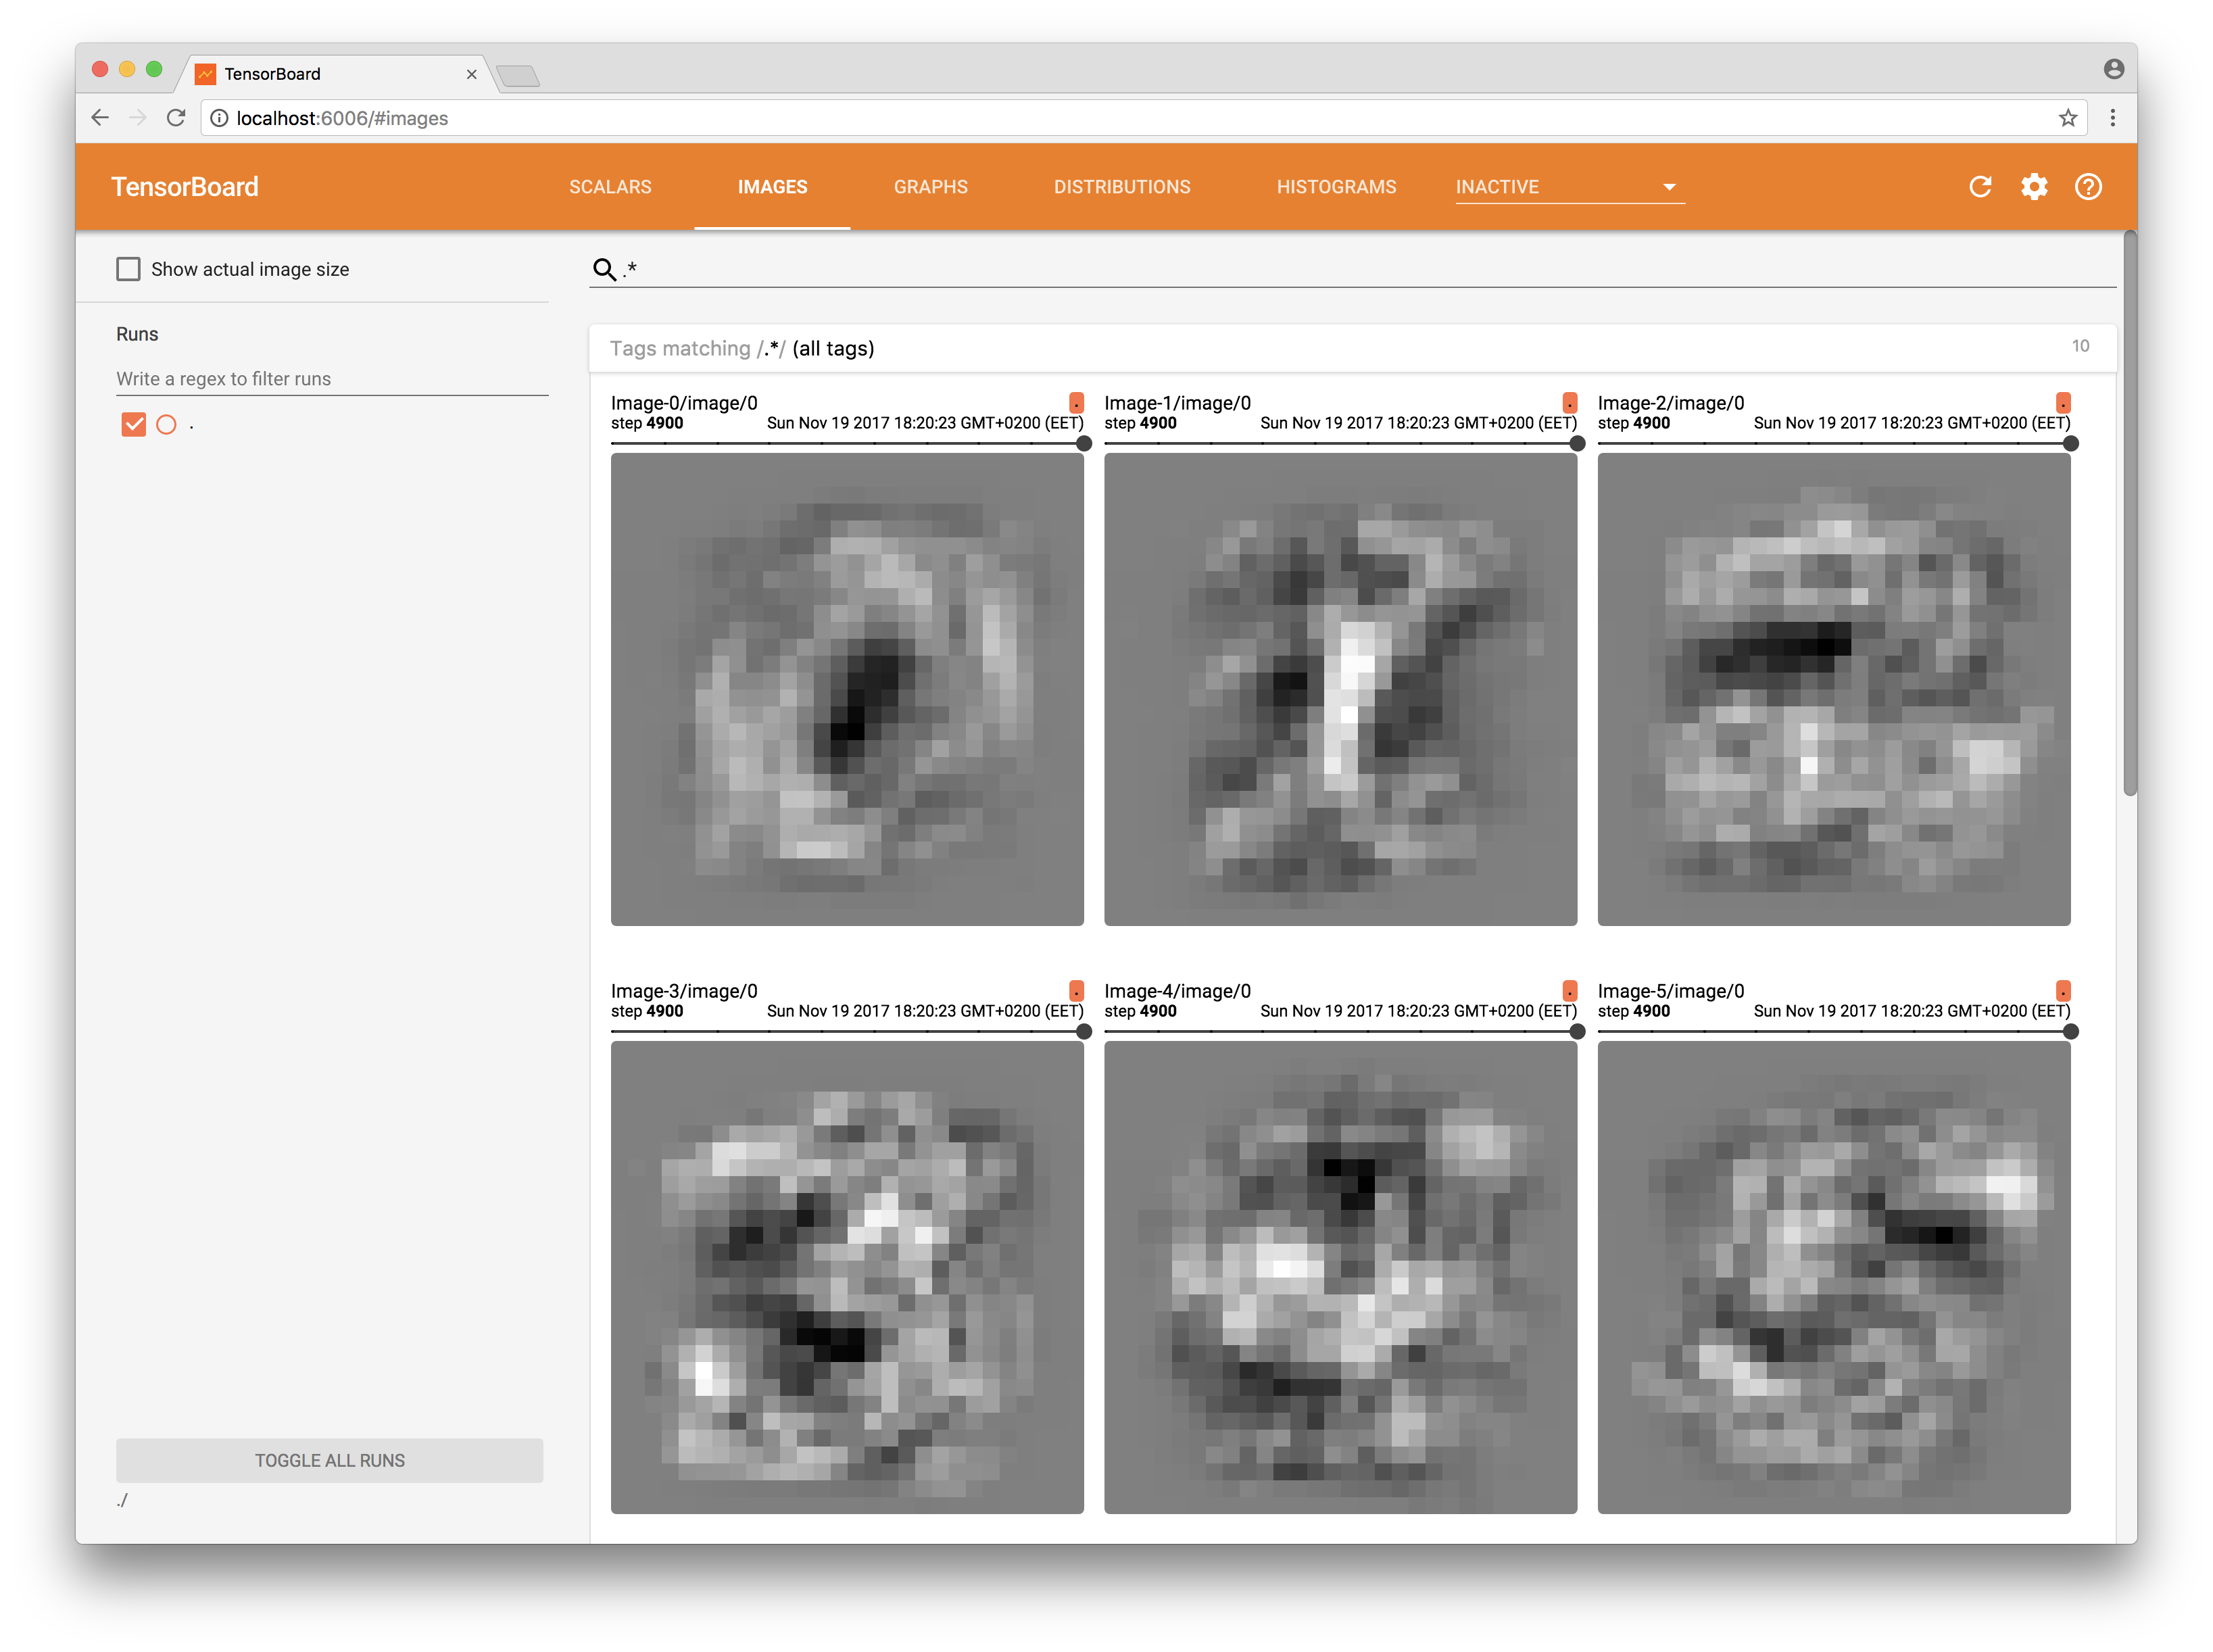Click the Image-0 step slider handle
Screen dimensions: 2213x1652
point(1083,443)
